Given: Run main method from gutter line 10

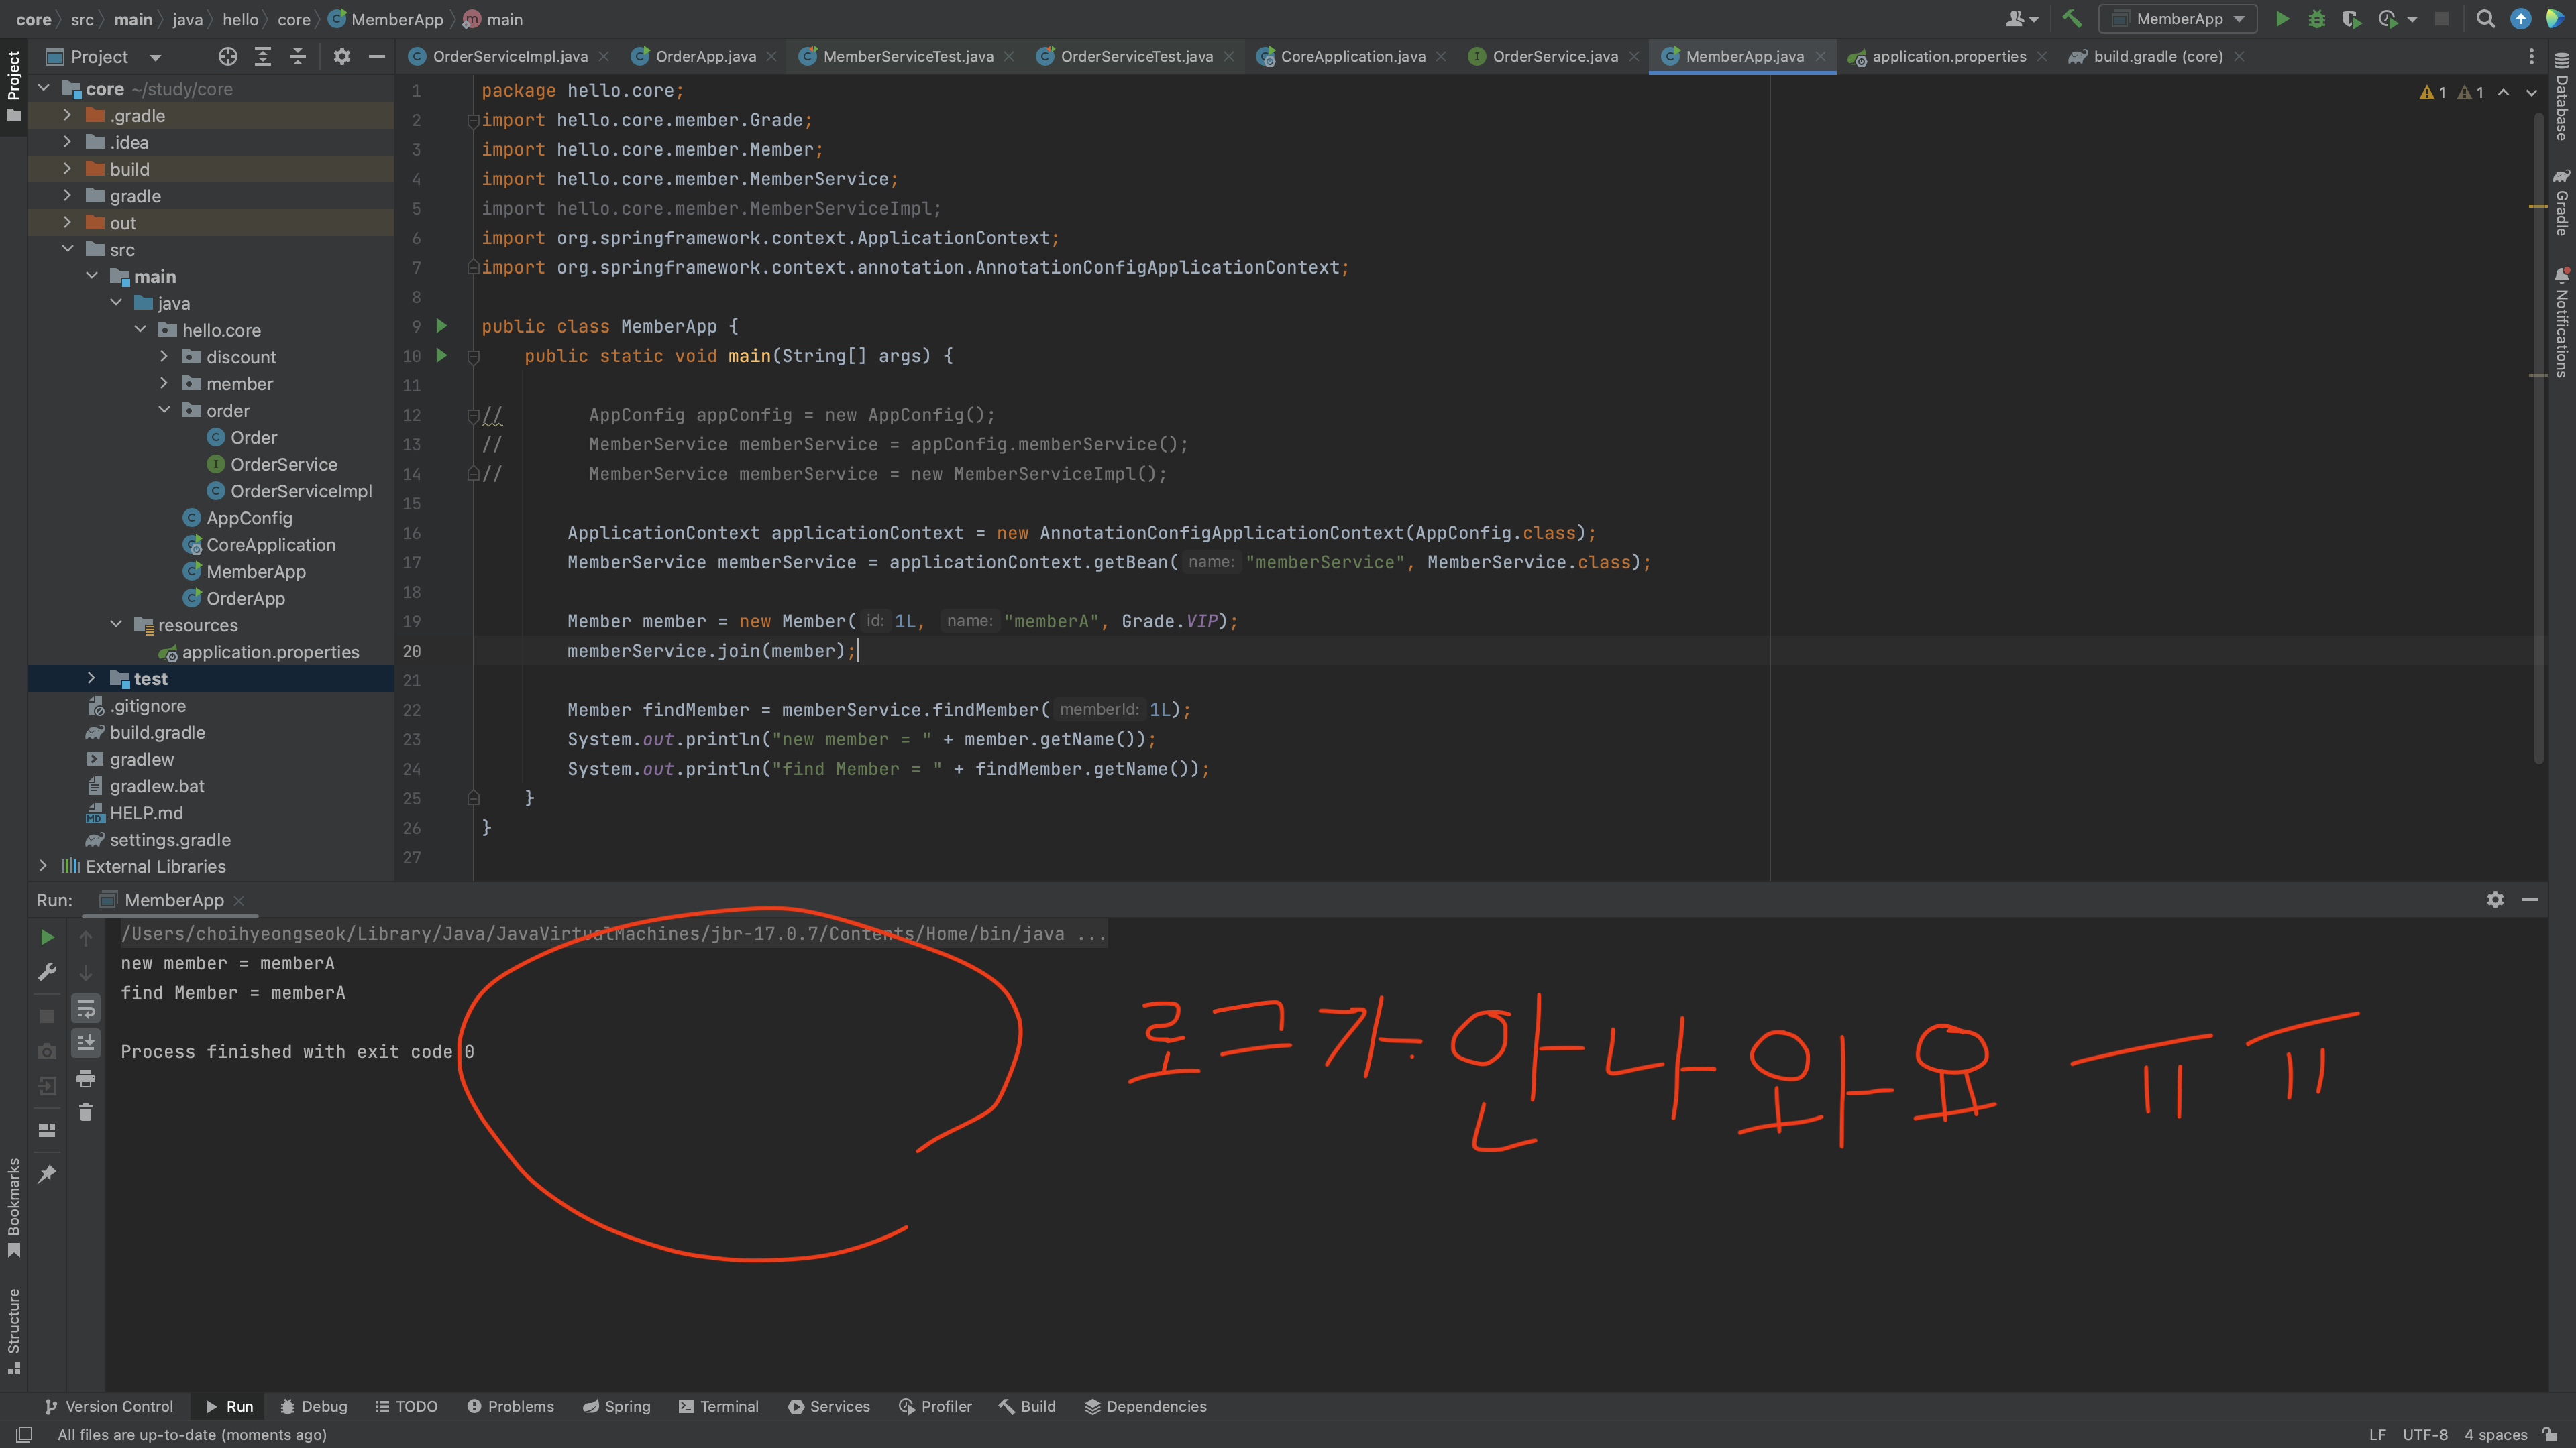Looking at the screenshot, I should point(441,356).
